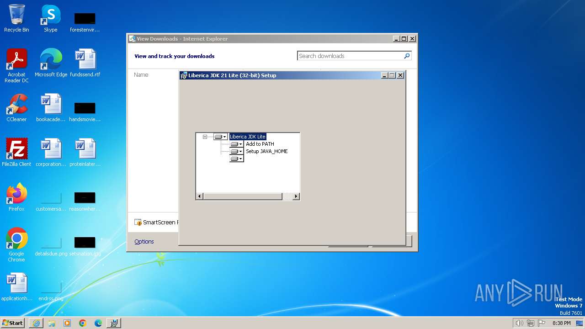The image size is (585, 329).
Task: Click the feature tree scroll-right arrow
Action: 296,196
